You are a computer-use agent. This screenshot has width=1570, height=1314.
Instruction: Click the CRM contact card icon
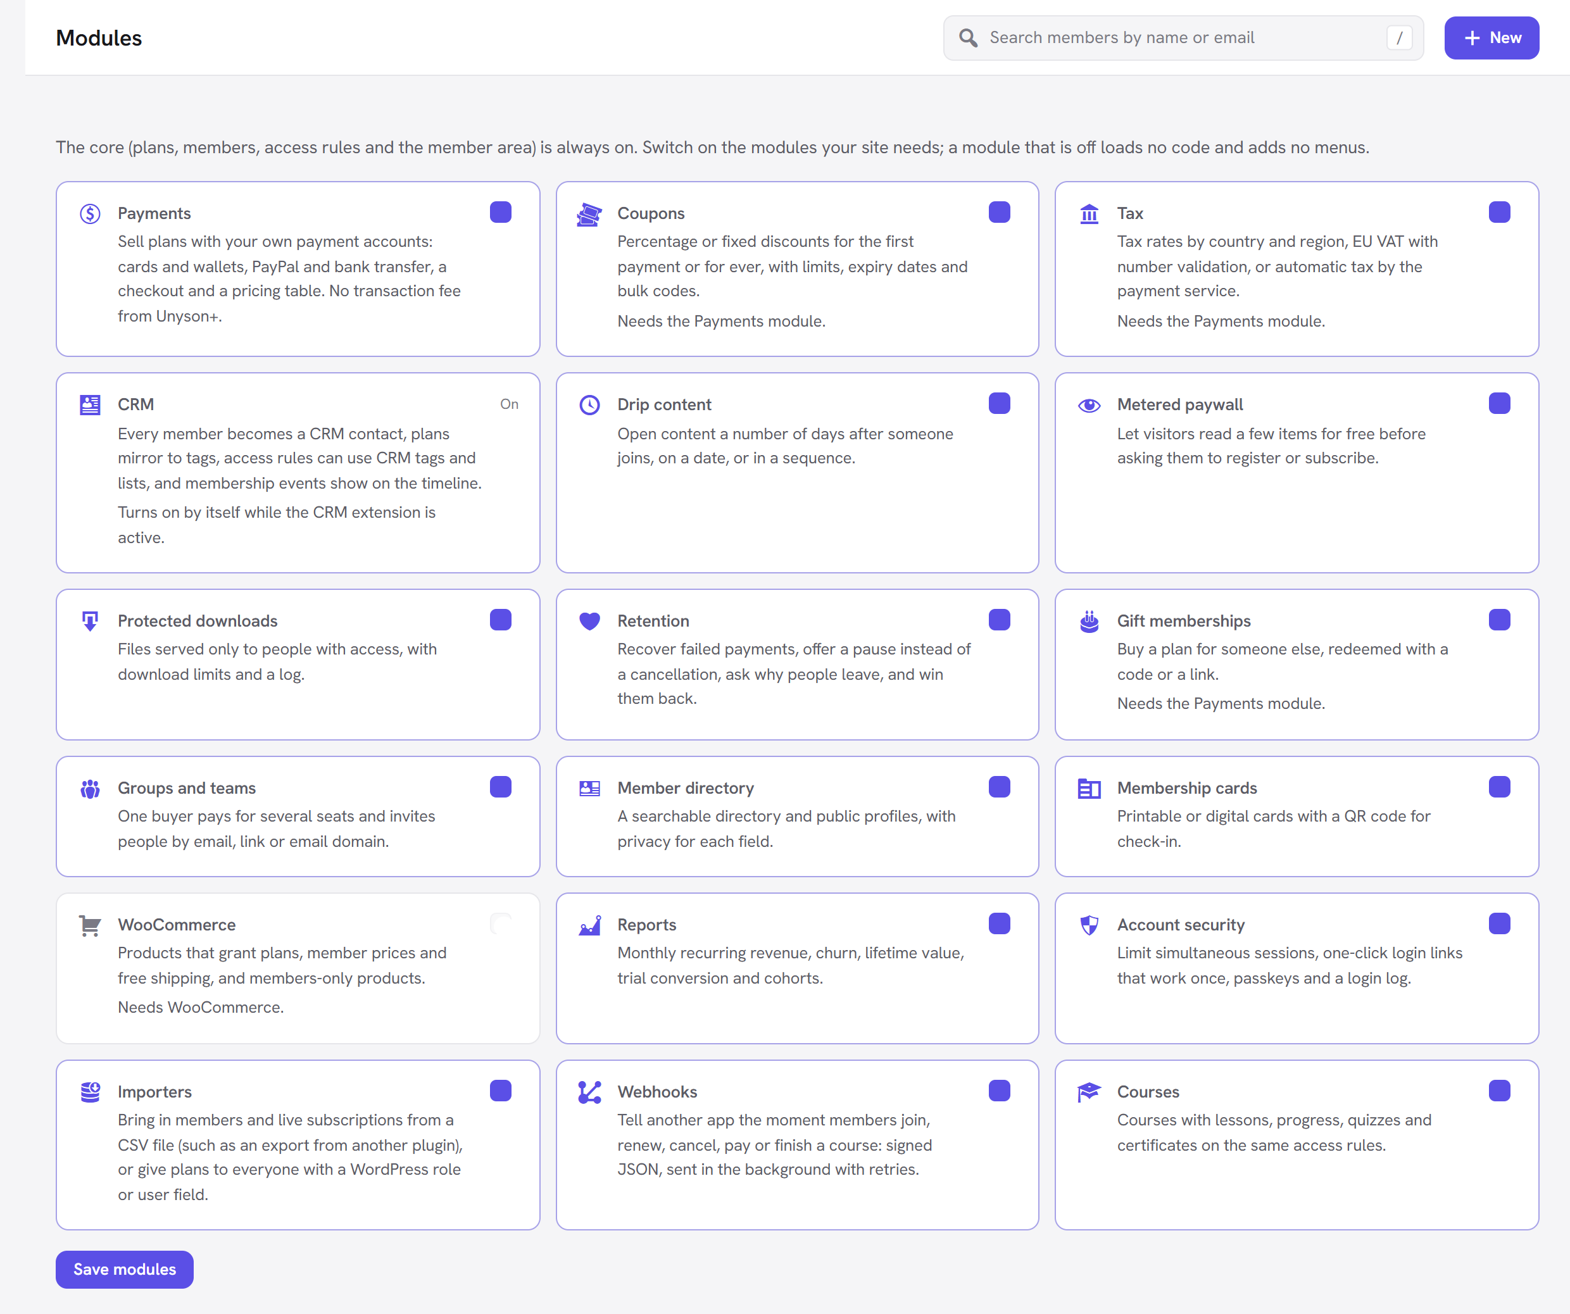[90, 405]
